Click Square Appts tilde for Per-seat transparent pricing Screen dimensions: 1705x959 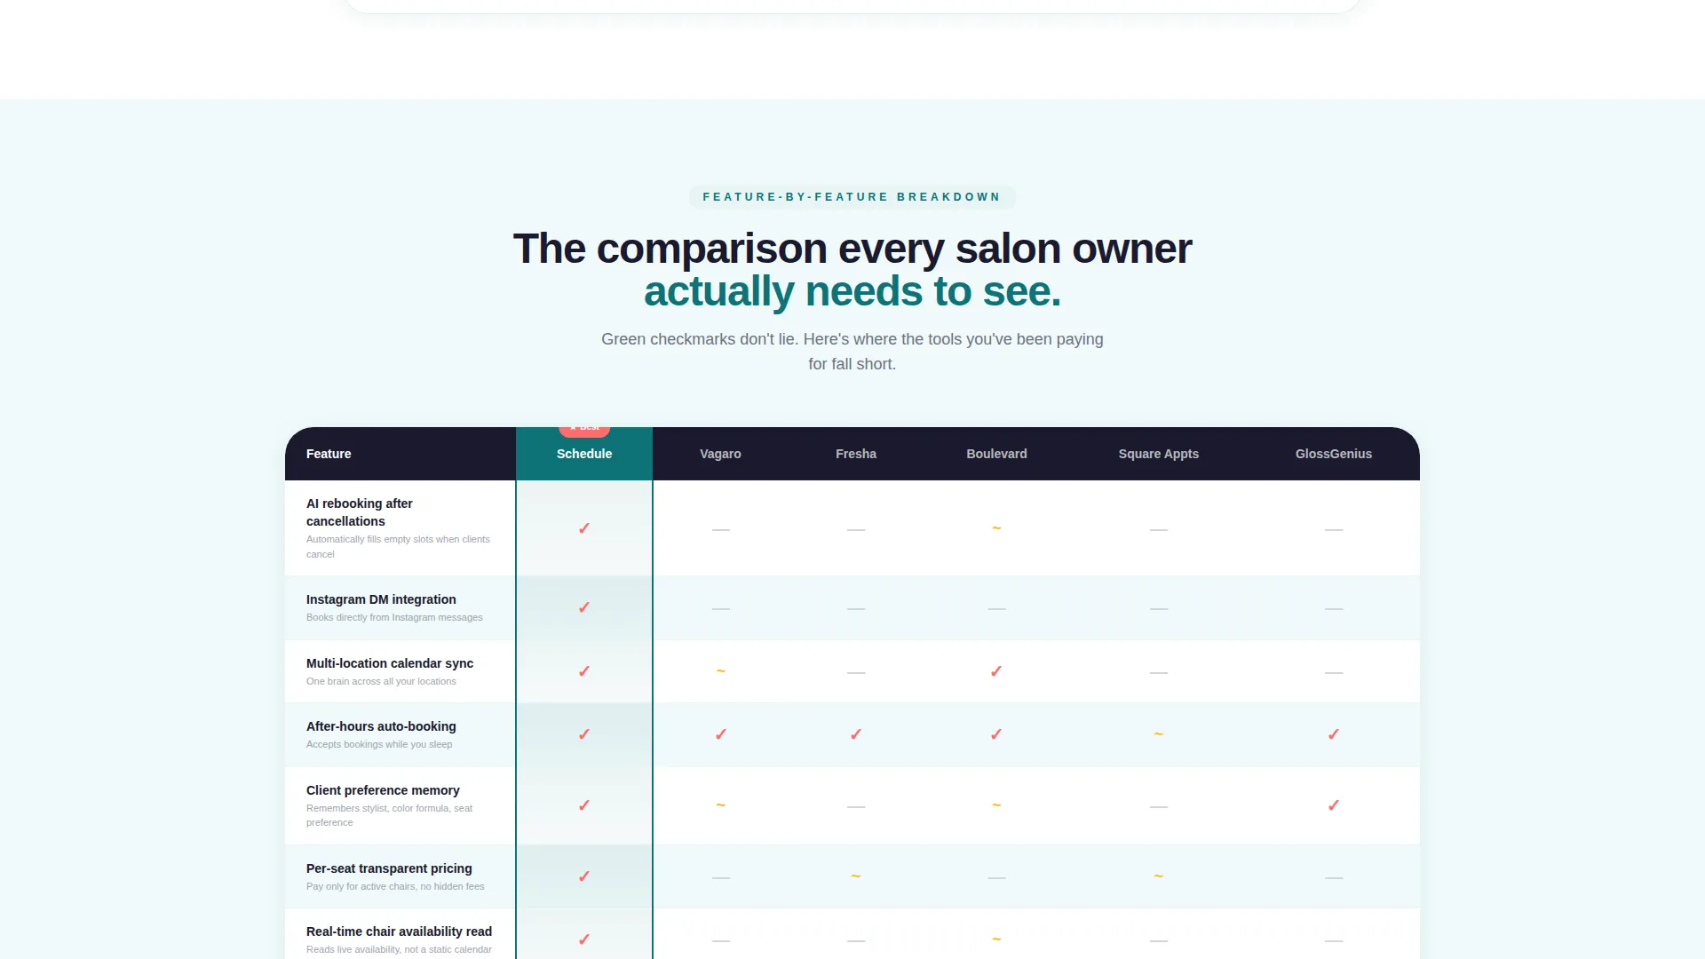pyautogui.click(x=1159, y=876)
